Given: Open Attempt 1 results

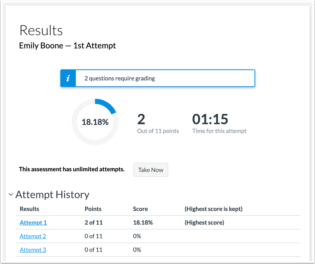Looking at the screenshot, I should pos(33,222).
